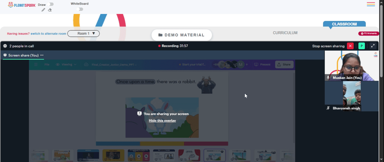The width and height of the screenshot is (384, 162).
Task: Click Hide this overlay link
Action: pos(162,121)
